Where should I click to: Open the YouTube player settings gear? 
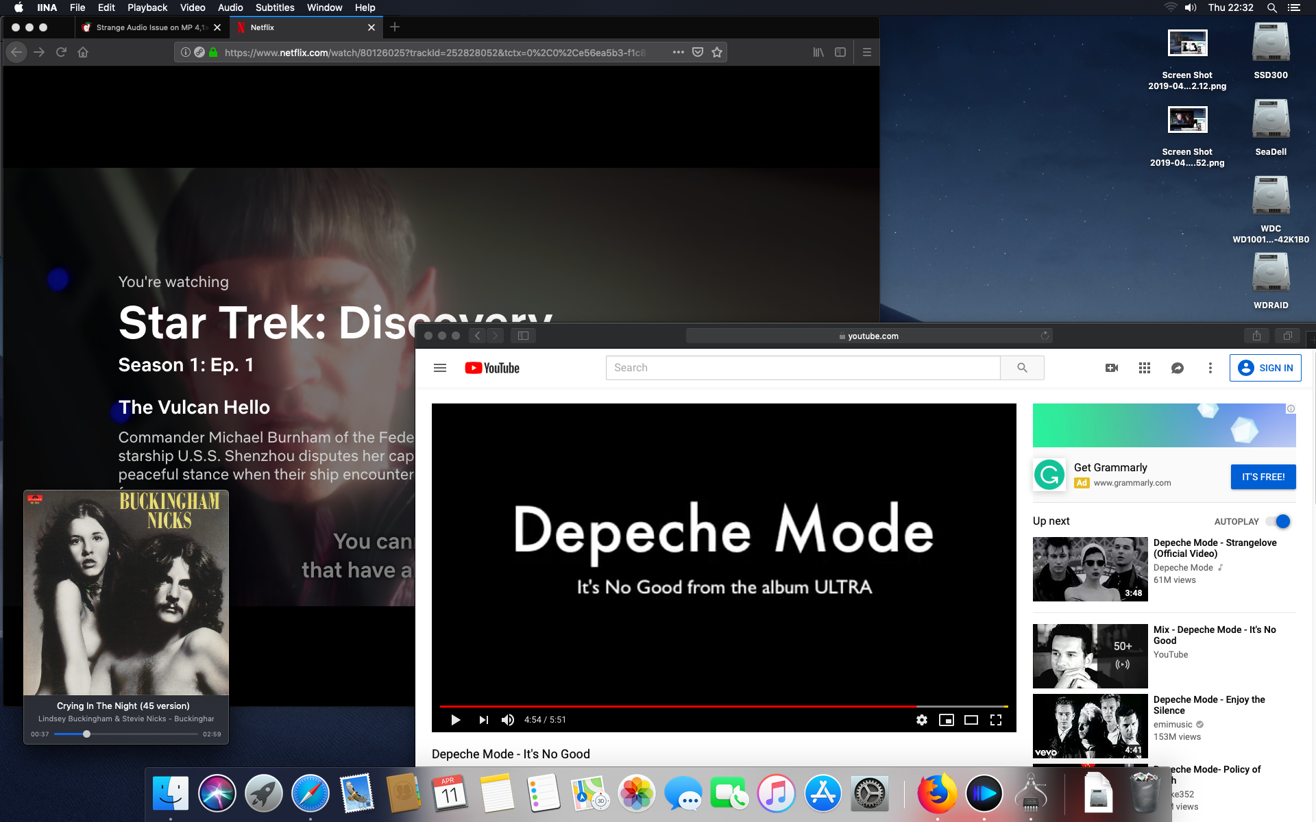[x=922, y=720]
